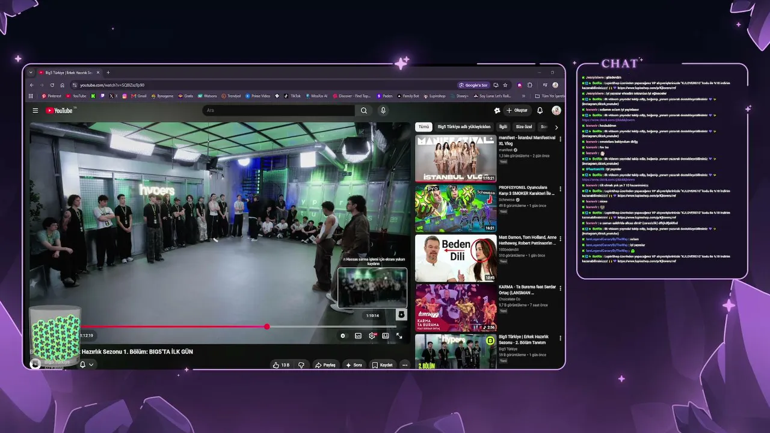This screenshot has height=433, width=770.
Task: Toggle subtitles in the video player
Action: click(x=358, y=336)
